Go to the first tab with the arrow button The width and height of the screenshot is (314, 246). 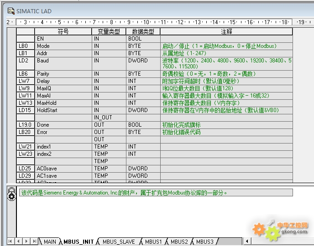click(x=10, y=241)
